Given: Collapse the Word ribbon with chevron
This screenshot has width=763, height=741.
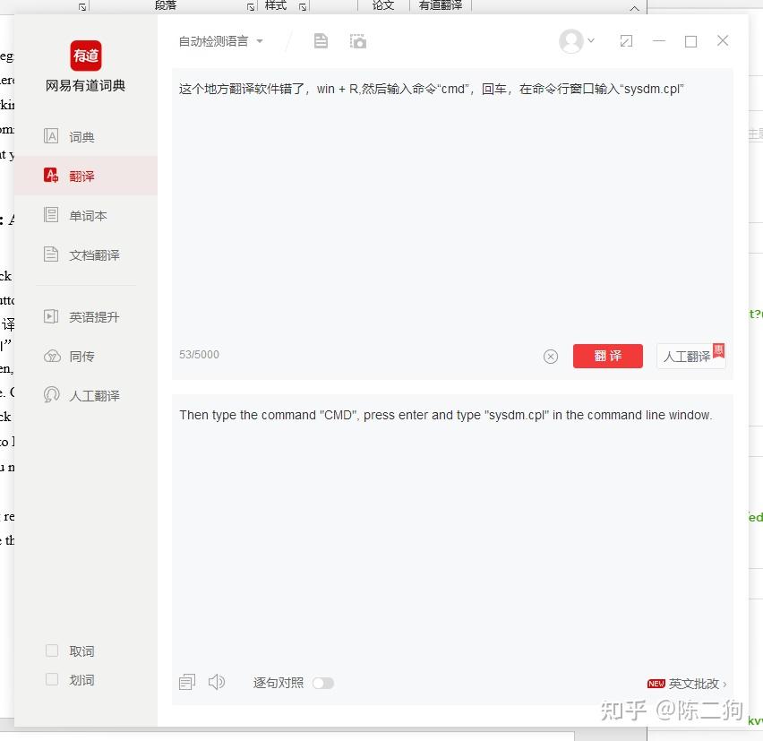Looking at the screenshot, I should (x=634, y=8).
